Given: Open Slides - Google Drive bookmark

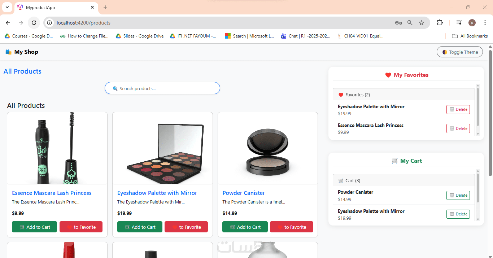Looking at the screenshot, I should (x=140, y=36).
